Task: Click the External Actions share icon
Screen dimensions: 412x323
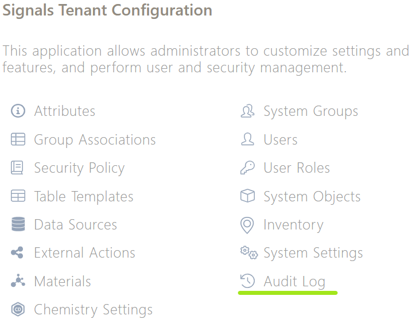Action: pos(17,252)
